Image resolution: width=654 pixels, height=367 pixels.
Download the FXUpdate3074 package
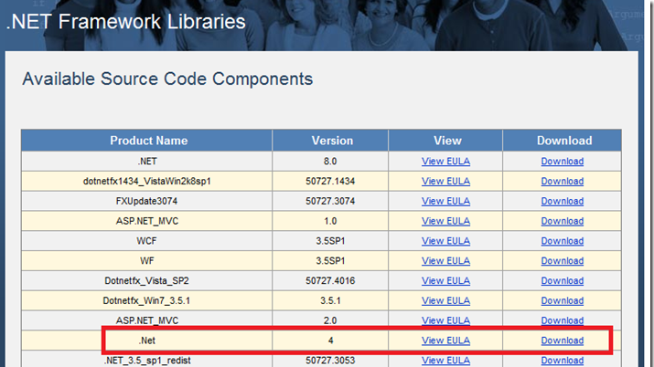pos(563,201)
